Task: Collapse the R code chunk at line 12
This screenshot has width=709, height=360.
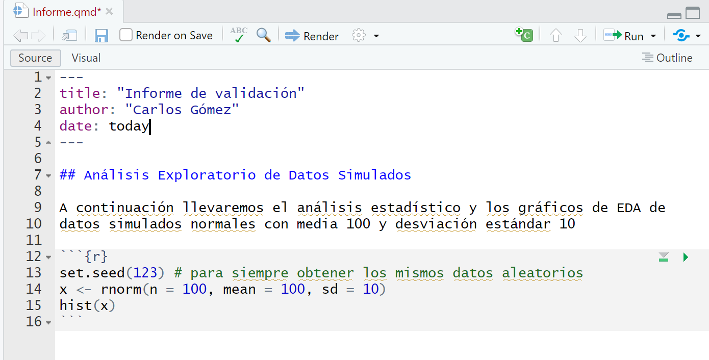Action: click(x=48, y=257)
